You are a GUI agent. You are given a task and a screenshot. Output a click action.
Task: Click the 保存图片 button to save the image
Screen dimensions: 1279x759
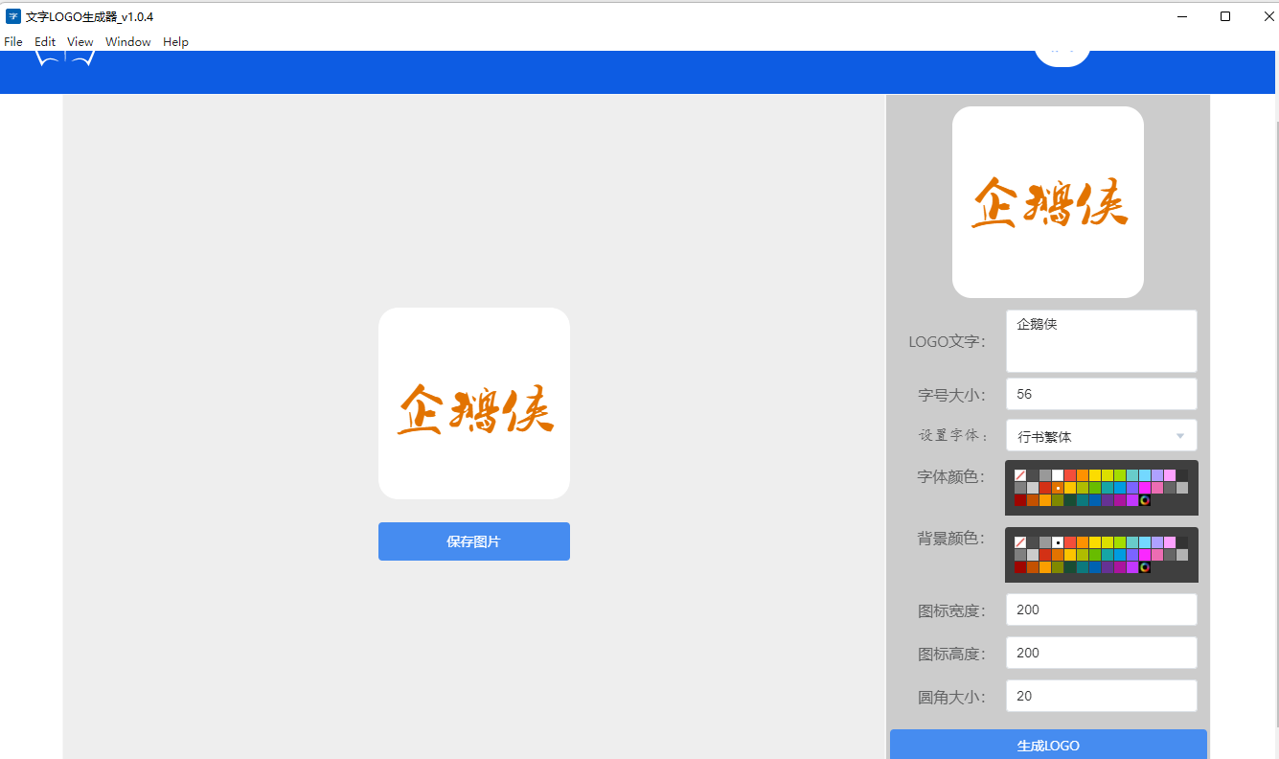tap(474, 540)
